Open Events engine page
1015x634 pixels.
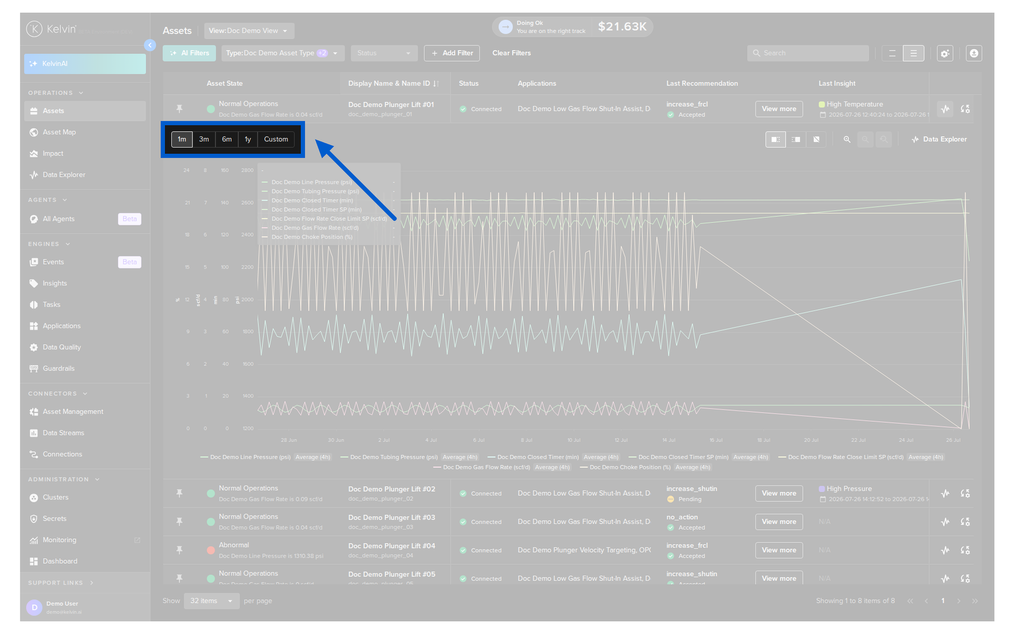(85, 262)
